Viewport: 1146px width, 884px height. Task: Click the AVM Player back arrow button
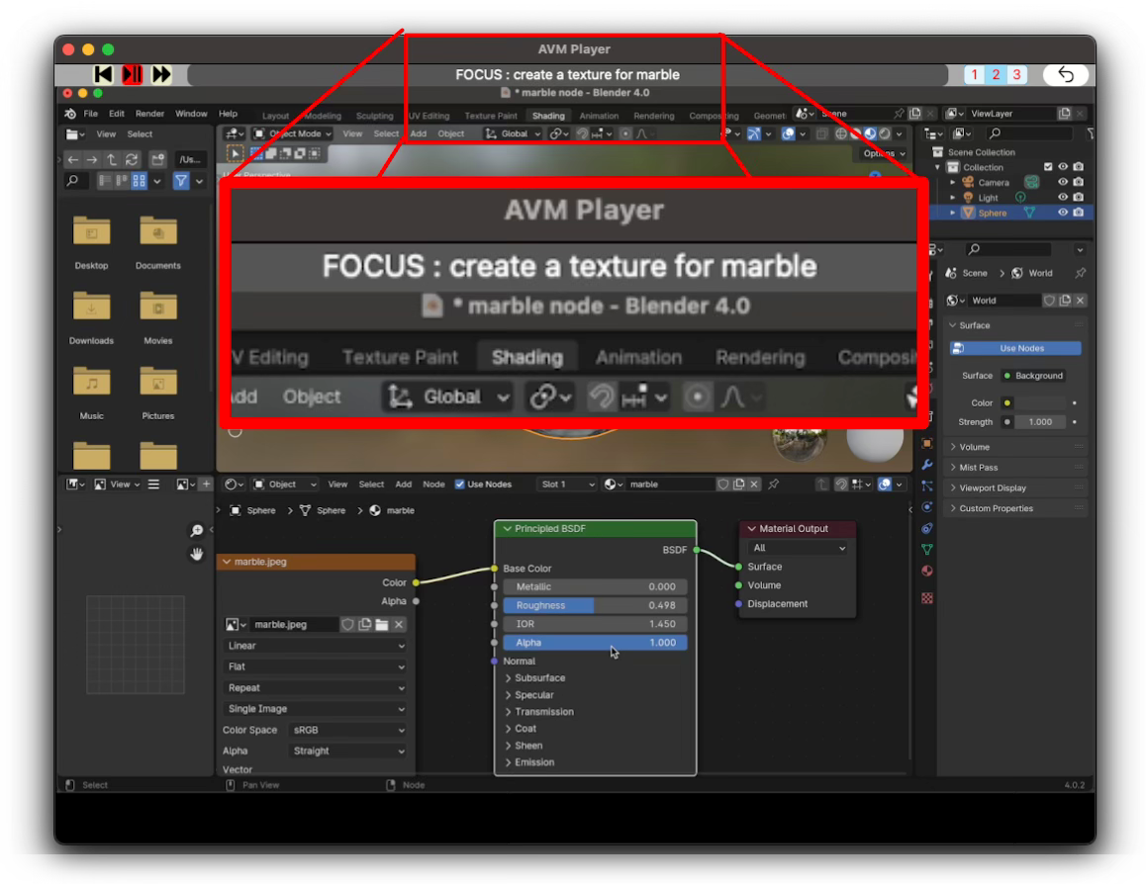1066,74
